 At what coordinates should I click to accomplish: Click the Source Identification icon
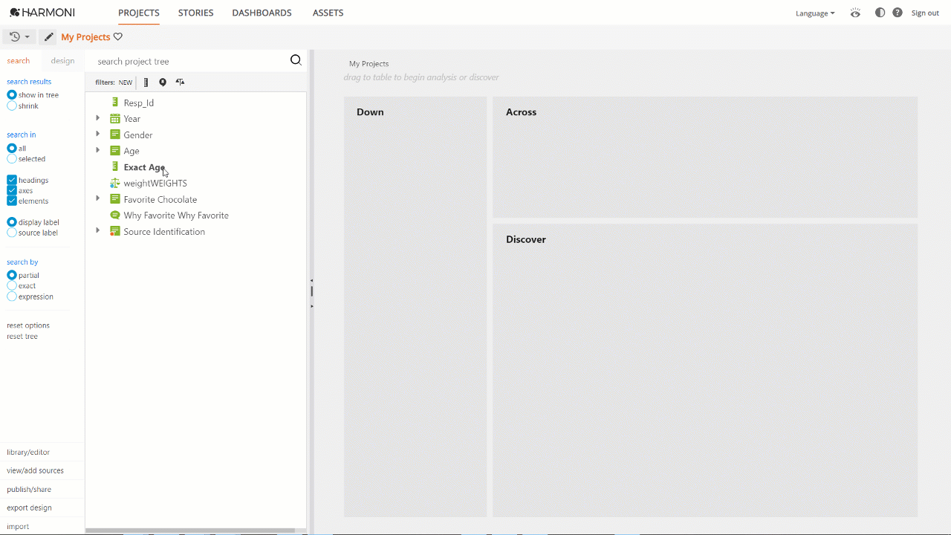point(115,231)
